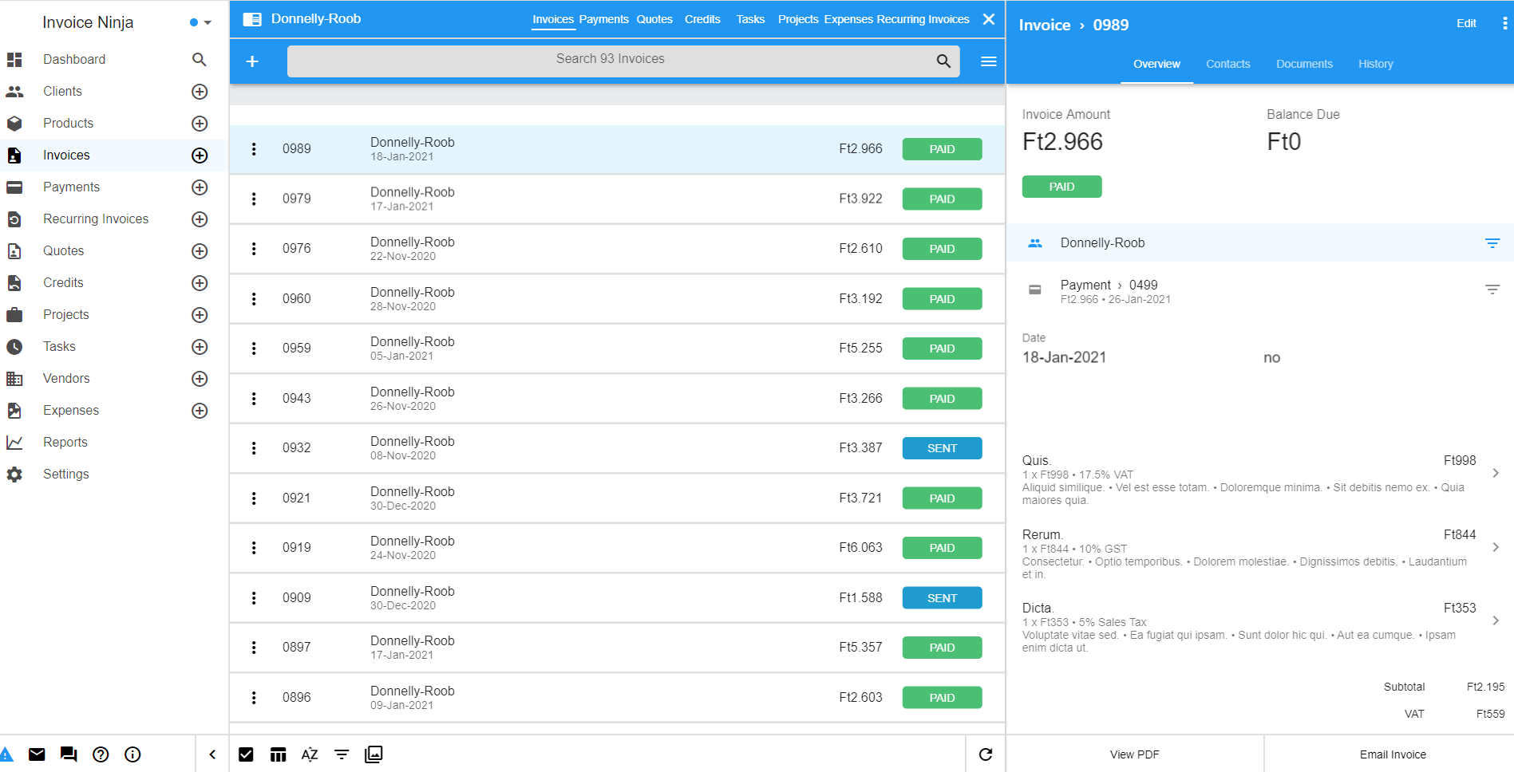Expand the Quis line item chevron

click(1496, 473)
